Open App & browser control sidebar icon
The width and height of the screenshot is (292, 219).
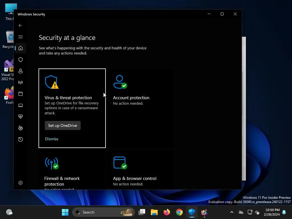[21, 94]
